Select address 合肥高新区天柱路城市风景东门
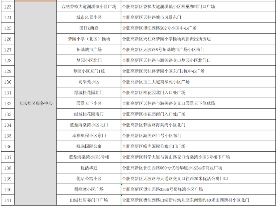The width and height of the screenshot is (278, 207). (198, 17)
